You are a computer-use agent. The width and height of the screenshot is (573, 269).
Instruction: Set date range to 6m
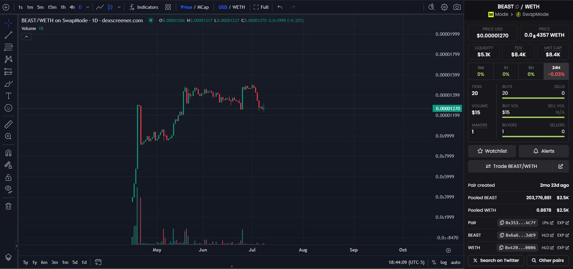click(x=44, y=262)
